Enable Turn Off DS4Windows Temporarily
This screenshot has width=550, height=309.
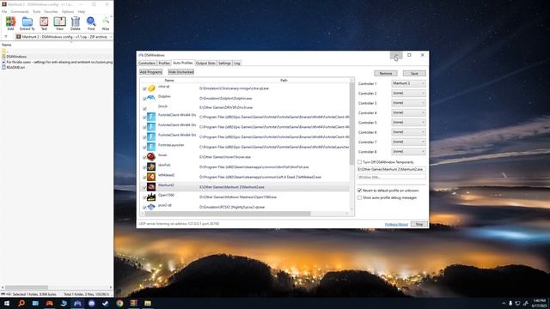point(359,162)
